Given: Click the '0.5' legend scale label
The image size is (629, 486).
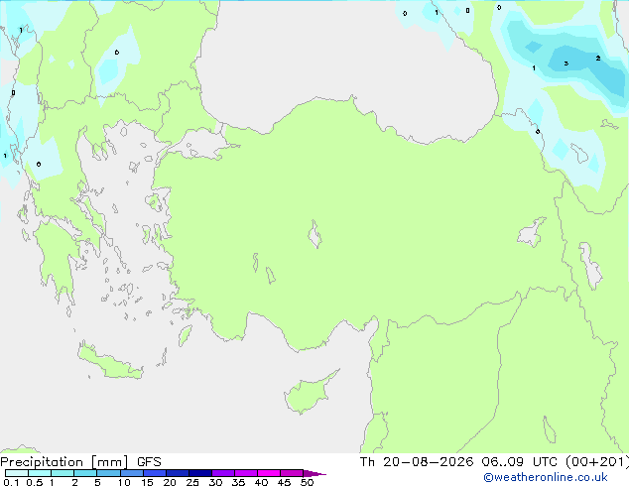Looking at the screenshot, I should (34, 482).
